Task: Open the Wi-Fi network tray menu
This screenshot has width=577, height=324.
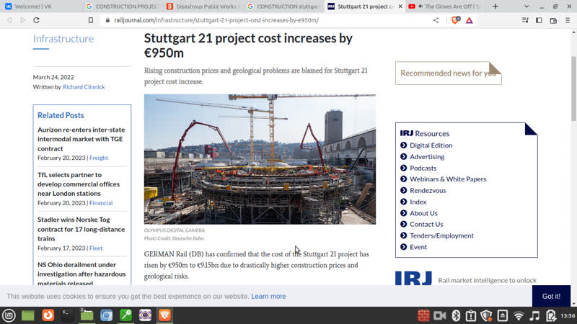Action: pos(519,315)
